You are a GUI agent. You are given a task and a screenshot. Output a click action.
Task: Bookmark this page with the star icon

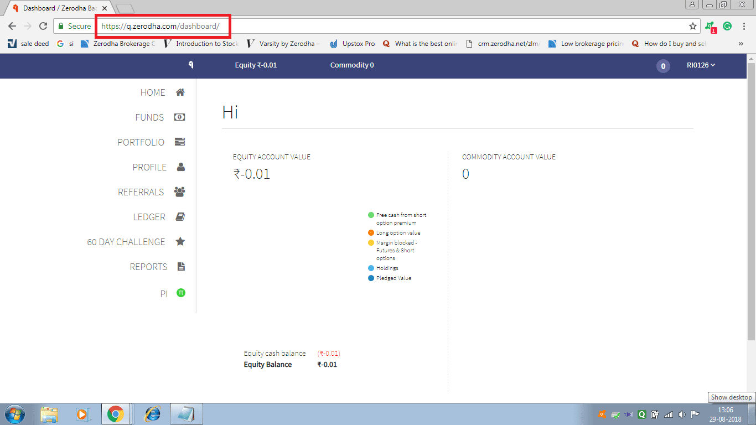click(x=692, y=26)
